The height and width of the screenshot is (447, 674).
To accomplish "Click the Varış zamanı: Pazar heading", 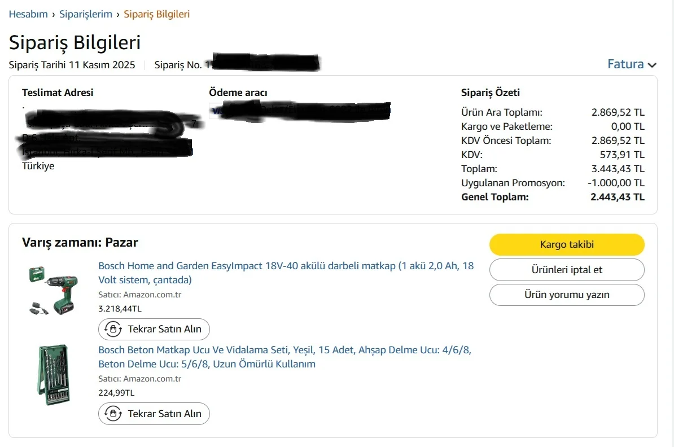I will click(x=80, y=243).
